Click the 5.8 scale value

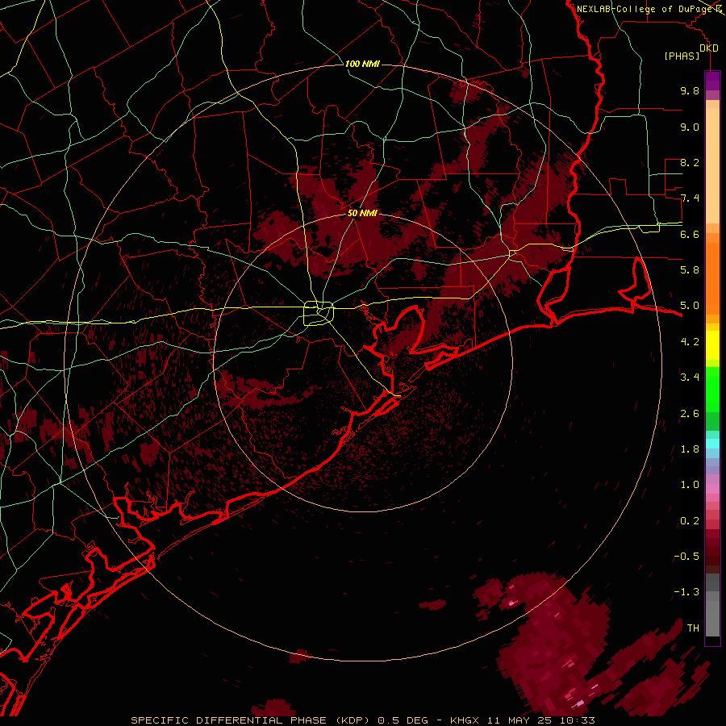pyautogui.click(x=690, y=270)
